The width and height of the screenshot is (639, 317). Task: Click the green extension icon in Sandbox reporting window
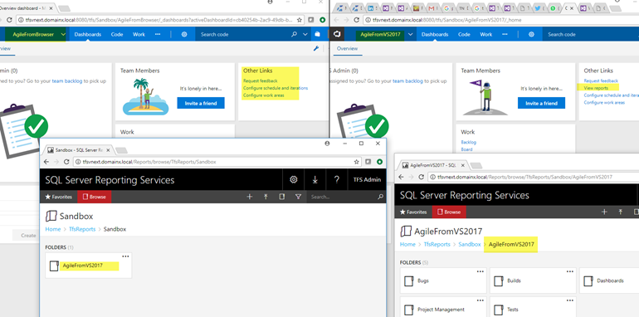[x=380, y=162]
